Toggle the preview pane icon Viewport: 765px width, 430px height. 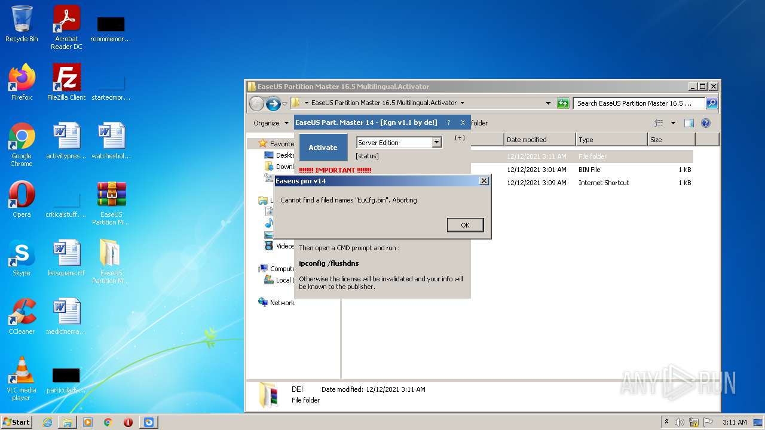(x=689, y=123)
